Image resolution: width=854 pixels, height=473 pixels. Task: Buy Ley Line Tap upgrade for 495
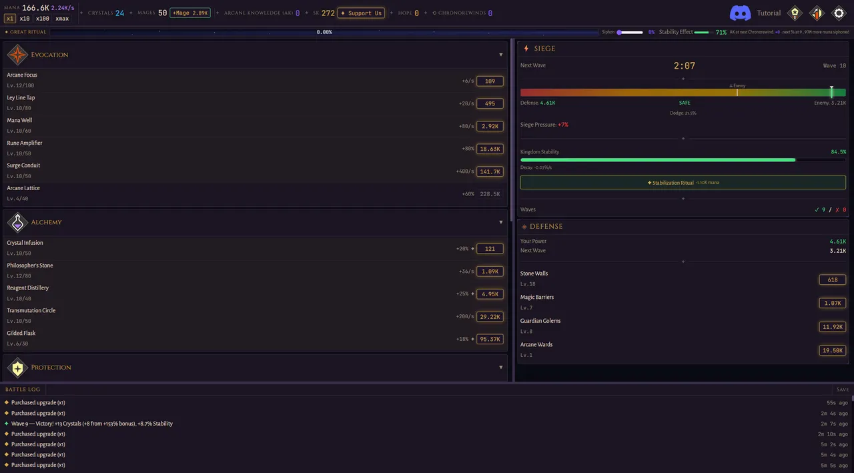point(490,103)
